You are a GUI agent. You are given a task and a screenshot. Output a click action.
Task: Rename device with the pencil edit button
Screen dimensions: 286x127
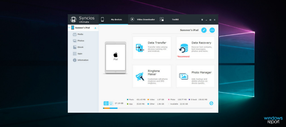pyautogui.click(x=204, y=30)
